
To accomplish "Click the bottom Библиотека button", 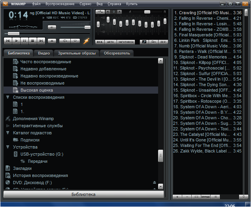I will [x=83, y=194].
